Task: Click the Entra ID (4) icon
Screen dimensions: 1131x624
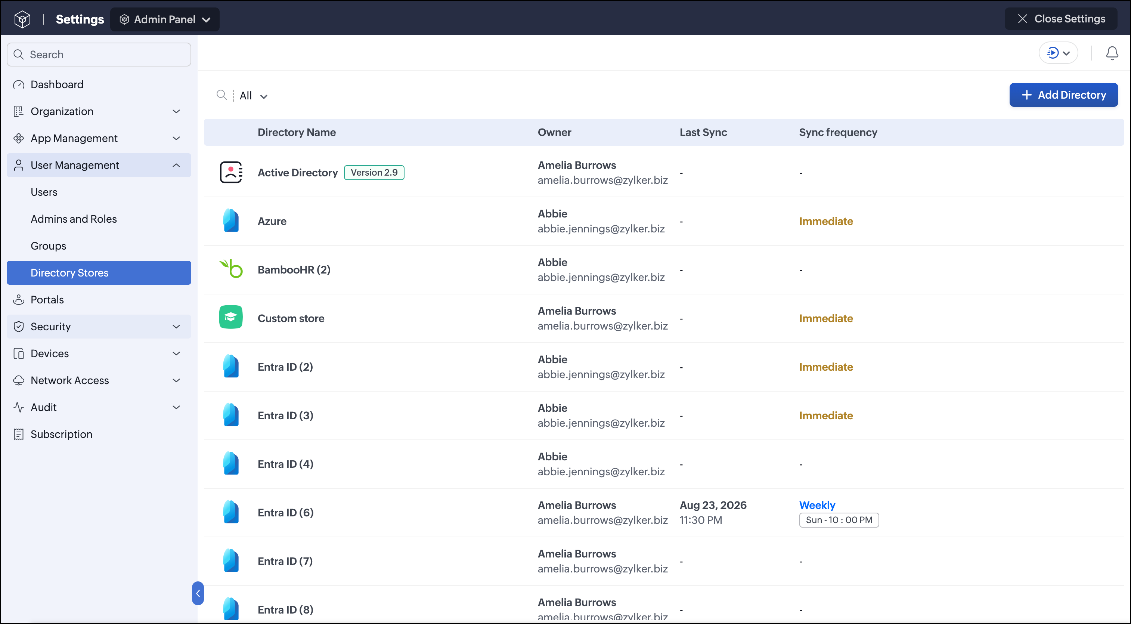Action: 231,463
